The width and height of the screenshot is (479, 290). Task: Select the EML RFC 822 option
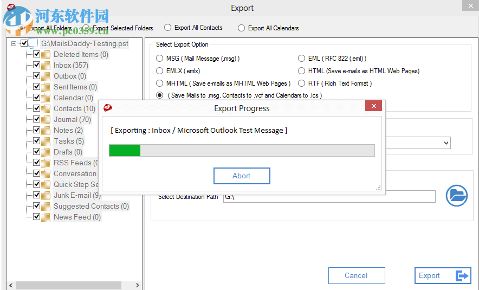(301, 59)
